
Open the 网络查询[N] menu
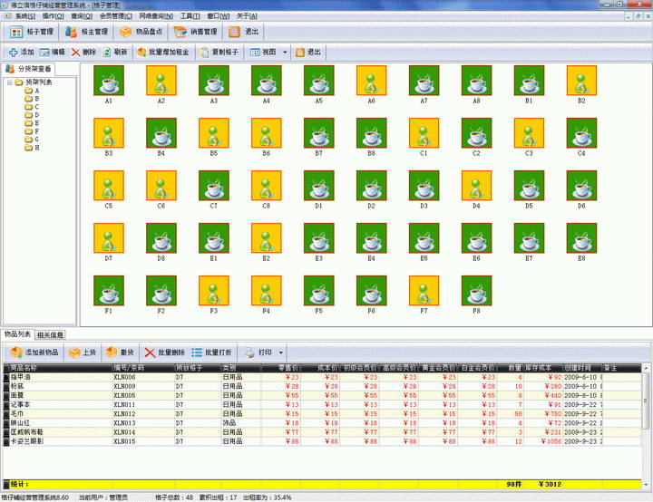click(x=156, y=15)
